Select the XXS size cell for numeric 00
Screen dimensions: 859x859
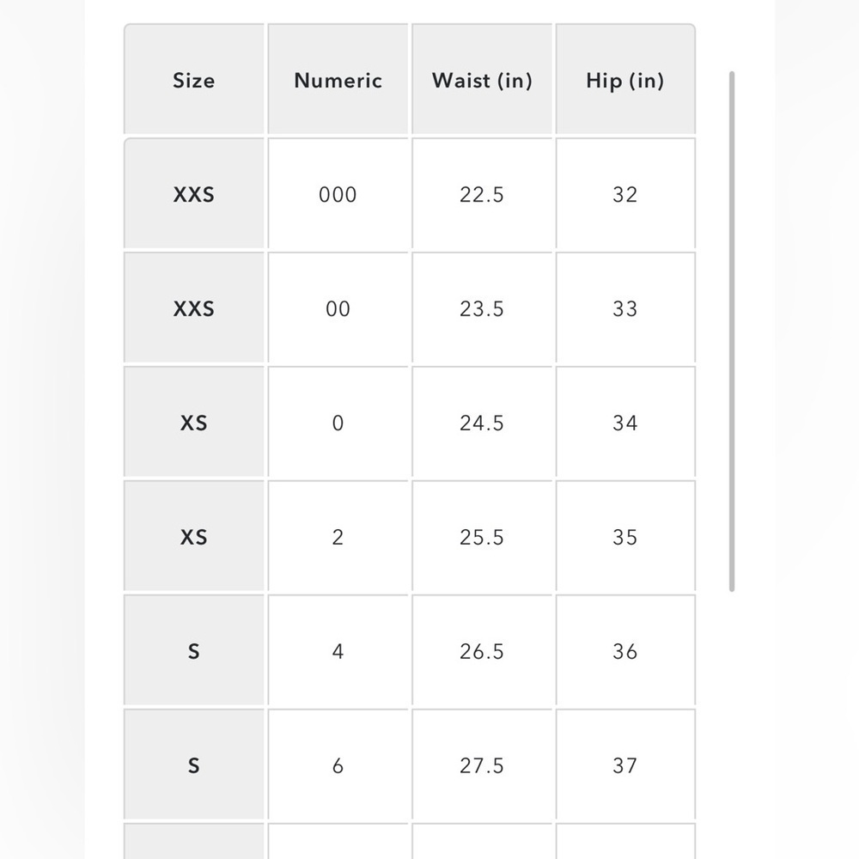(194, 308)
